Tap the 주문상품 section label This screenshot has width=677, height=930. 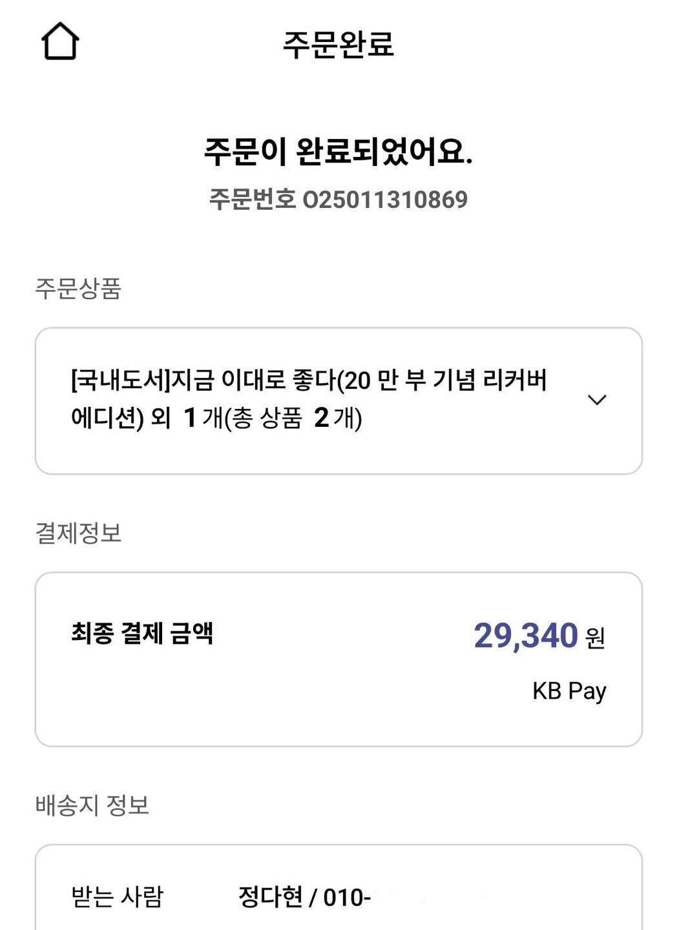pos(78,288)
